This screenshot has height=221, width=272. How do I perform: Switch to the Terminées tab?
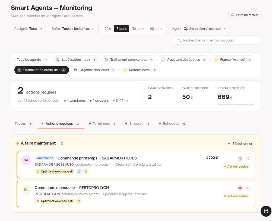[103, 124]
